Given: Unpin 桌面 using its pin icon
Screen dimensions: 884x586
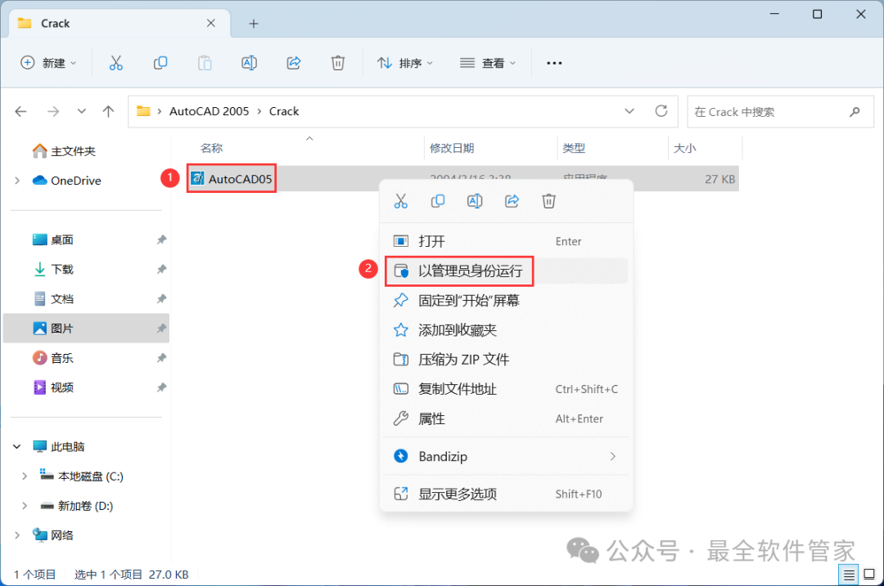Looking at the screenshot, I should [161, 239].
